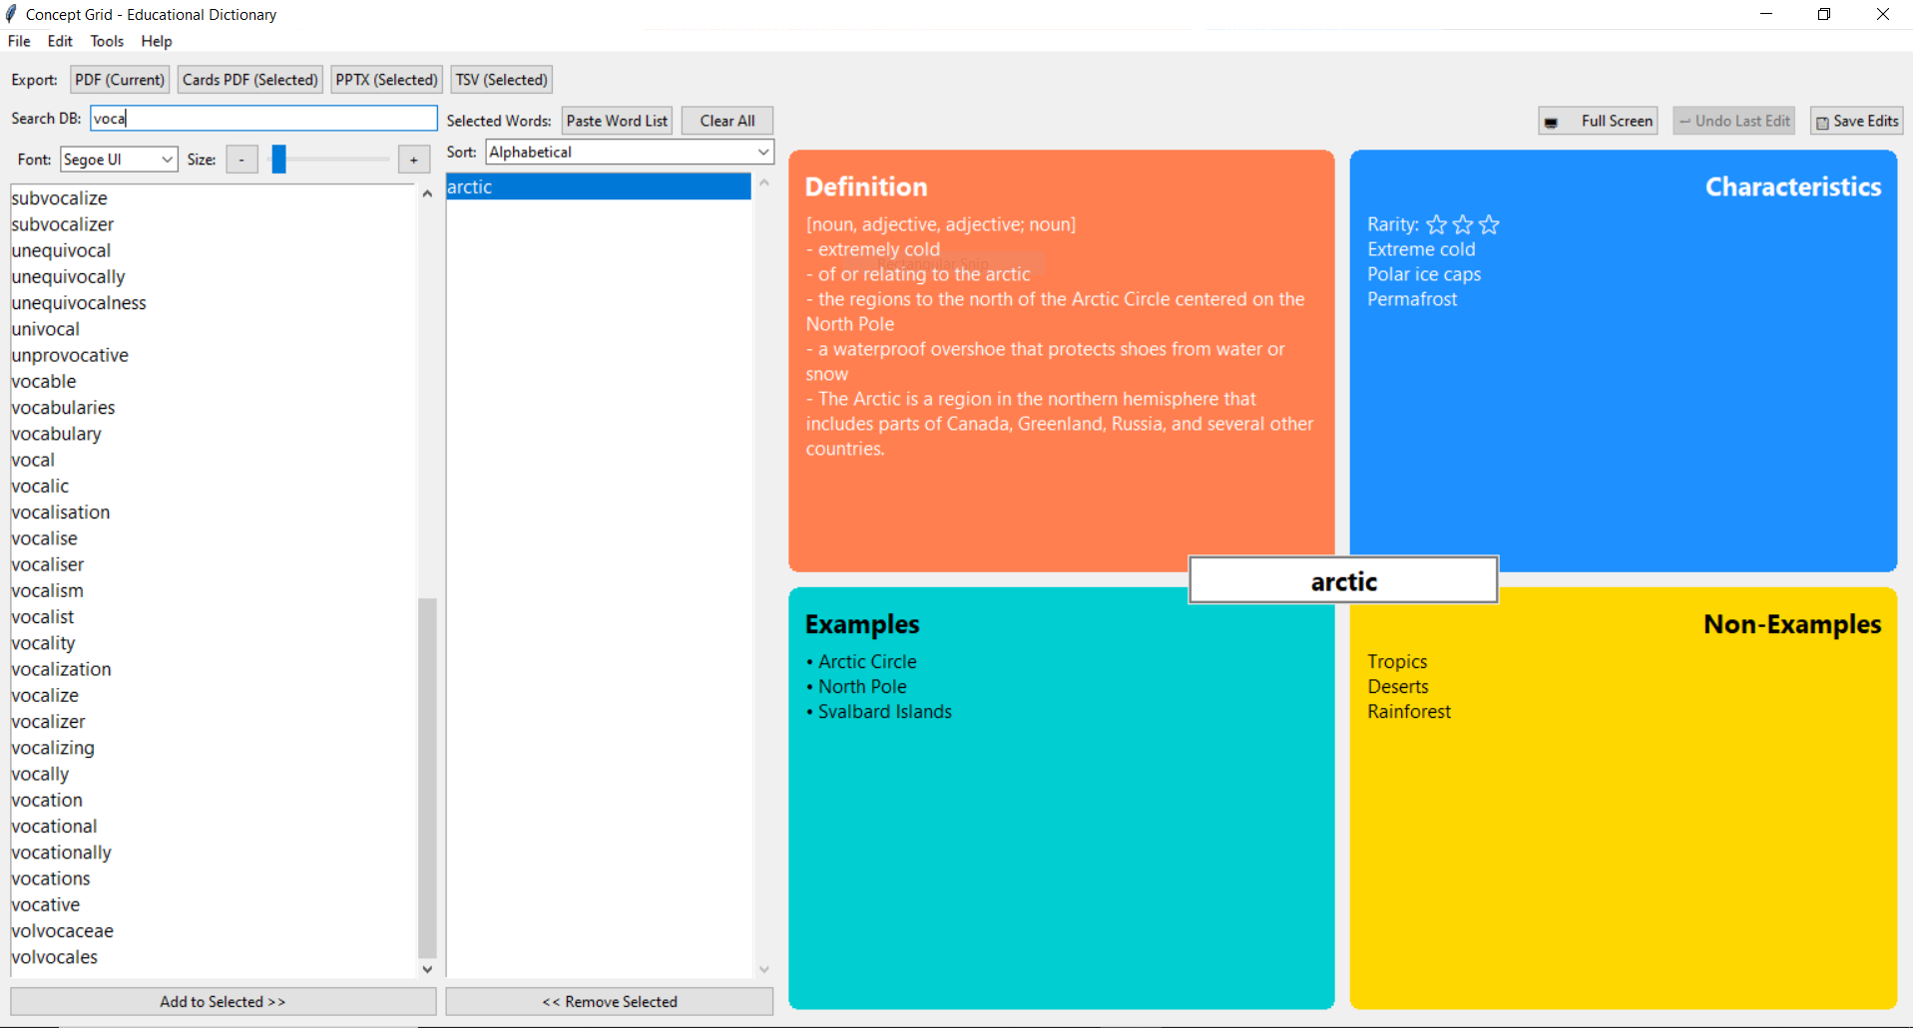Open the Tools menu
Viewport: 1913px width, 1028px height.
pos(107,41)
